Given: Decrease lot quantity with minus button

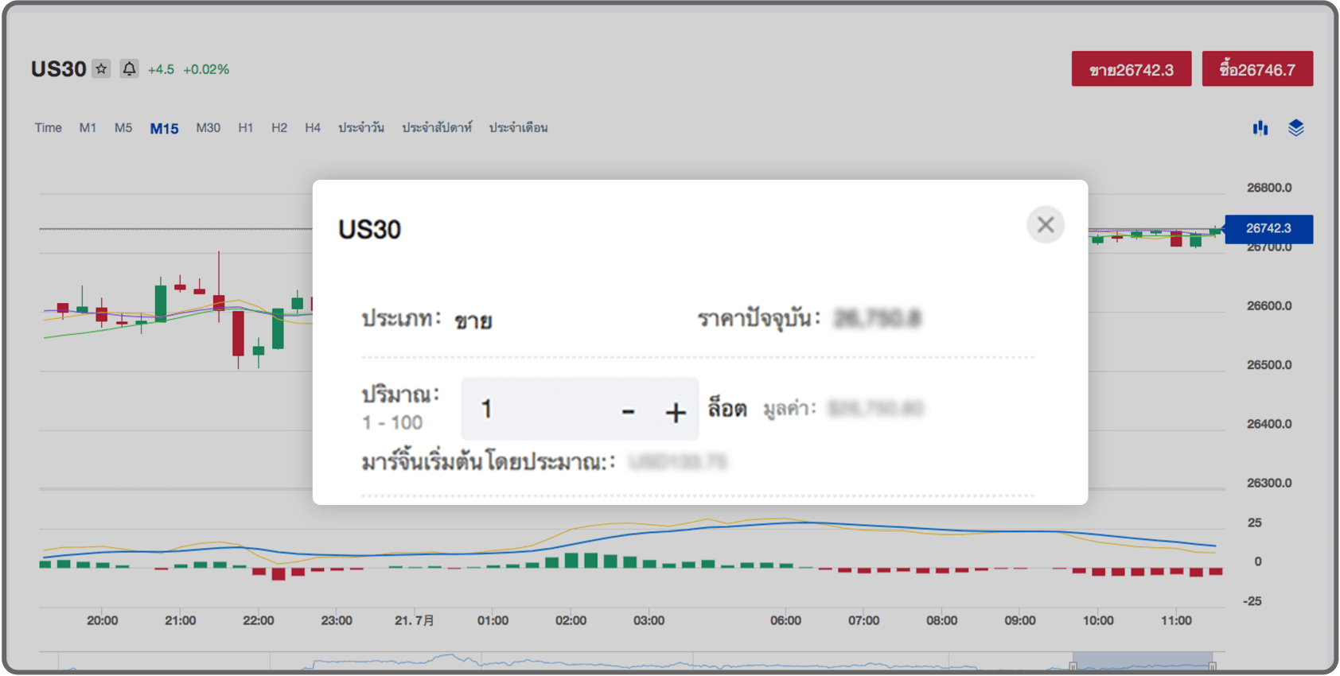Looking at the screenshot, I should [x=628, y=411].
